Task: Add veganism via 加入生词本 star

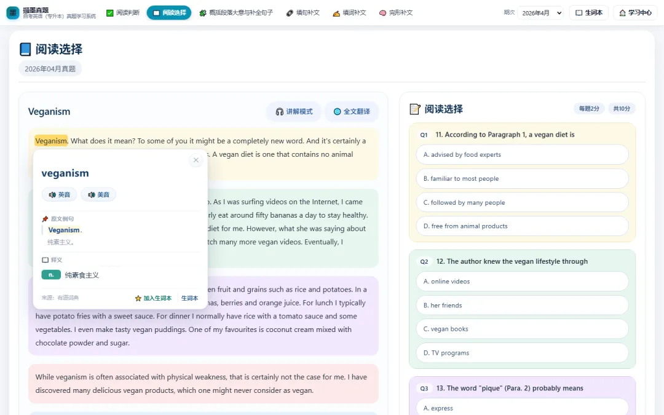Action: point(153,298)
